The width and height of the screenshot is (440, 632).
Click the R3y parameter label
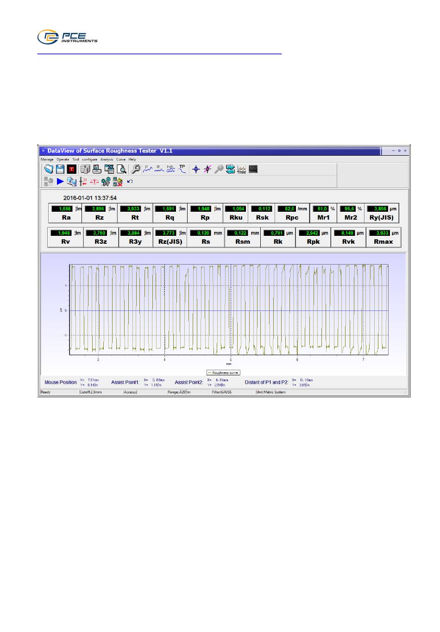(135, 242)
